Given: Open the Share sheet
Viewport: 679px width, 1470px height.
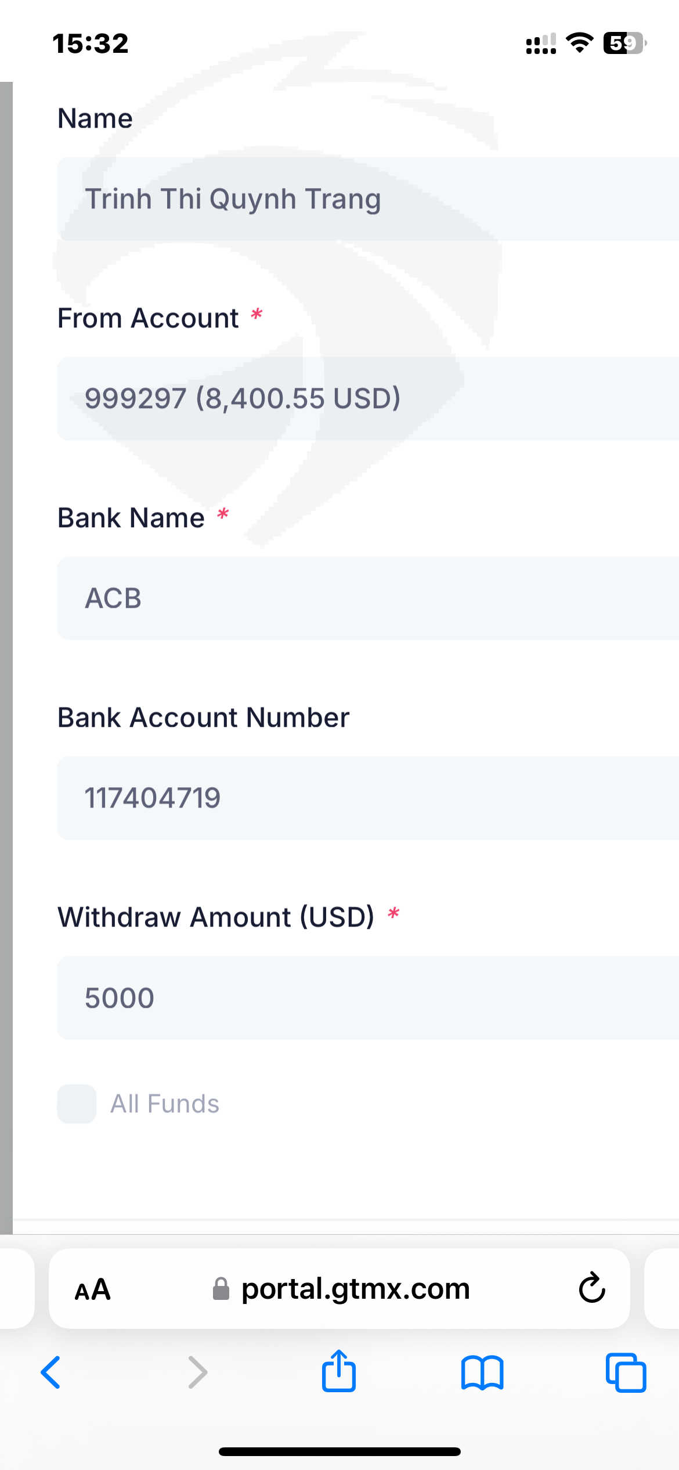Looking at the screenshot, I should (339, 1371).
